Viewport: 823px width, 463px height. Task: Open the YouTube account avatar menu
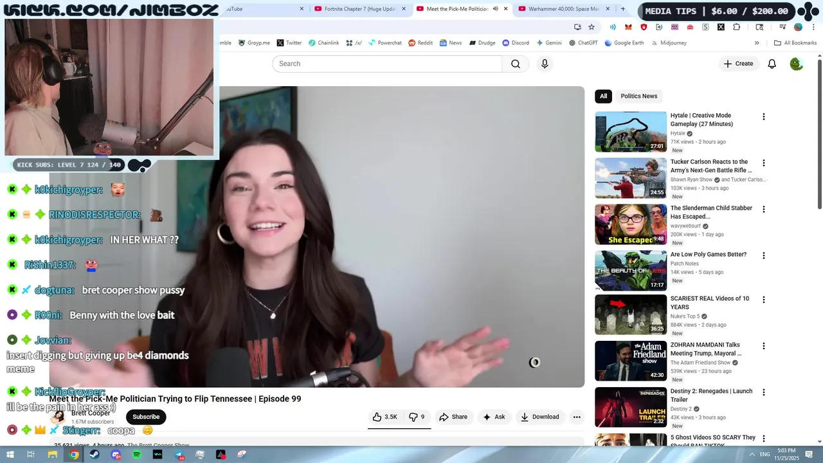[796, 64]
